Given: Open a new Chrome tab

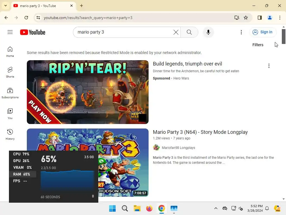Looking at the screenshot, I should [x=82, y=6].
